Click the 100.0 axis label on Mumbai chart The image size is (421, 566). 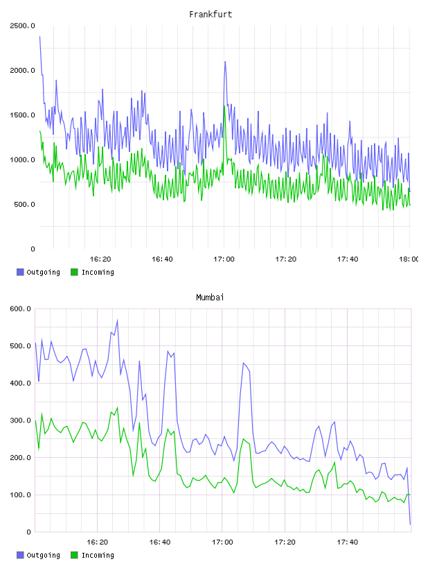[x=20, y=495]
